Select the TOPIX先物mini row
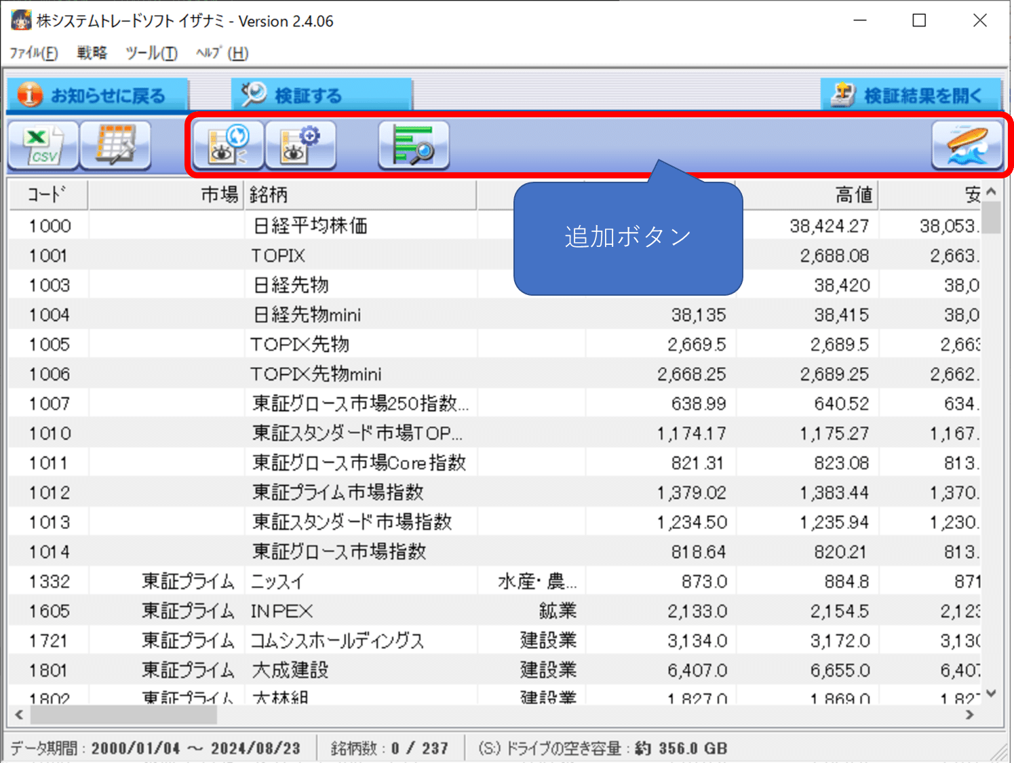 click(x=494, y=374)
